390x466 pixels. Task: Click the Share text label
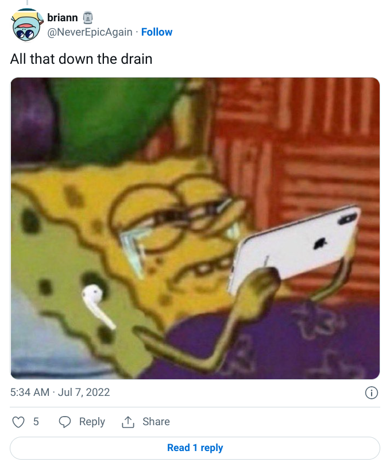pyautogui.click(x=156, y=421)
